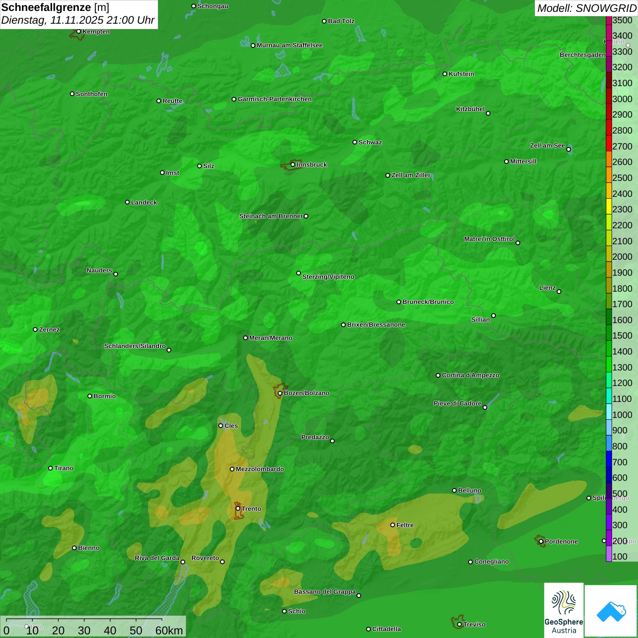Click the 'Pieve di Cadore' label

458,403
